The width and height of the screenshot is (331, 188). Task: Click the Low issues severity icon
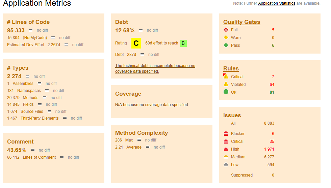click(226, 165)
